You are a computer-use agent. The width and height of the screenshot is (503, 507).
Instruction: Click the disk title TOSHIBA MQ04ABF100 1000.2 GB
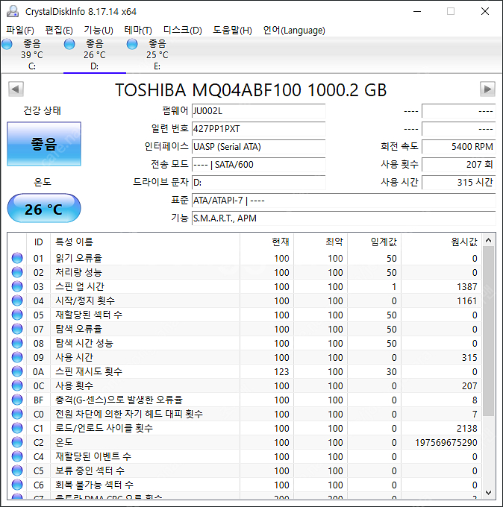pyautogui.click(x=251, y=90)
